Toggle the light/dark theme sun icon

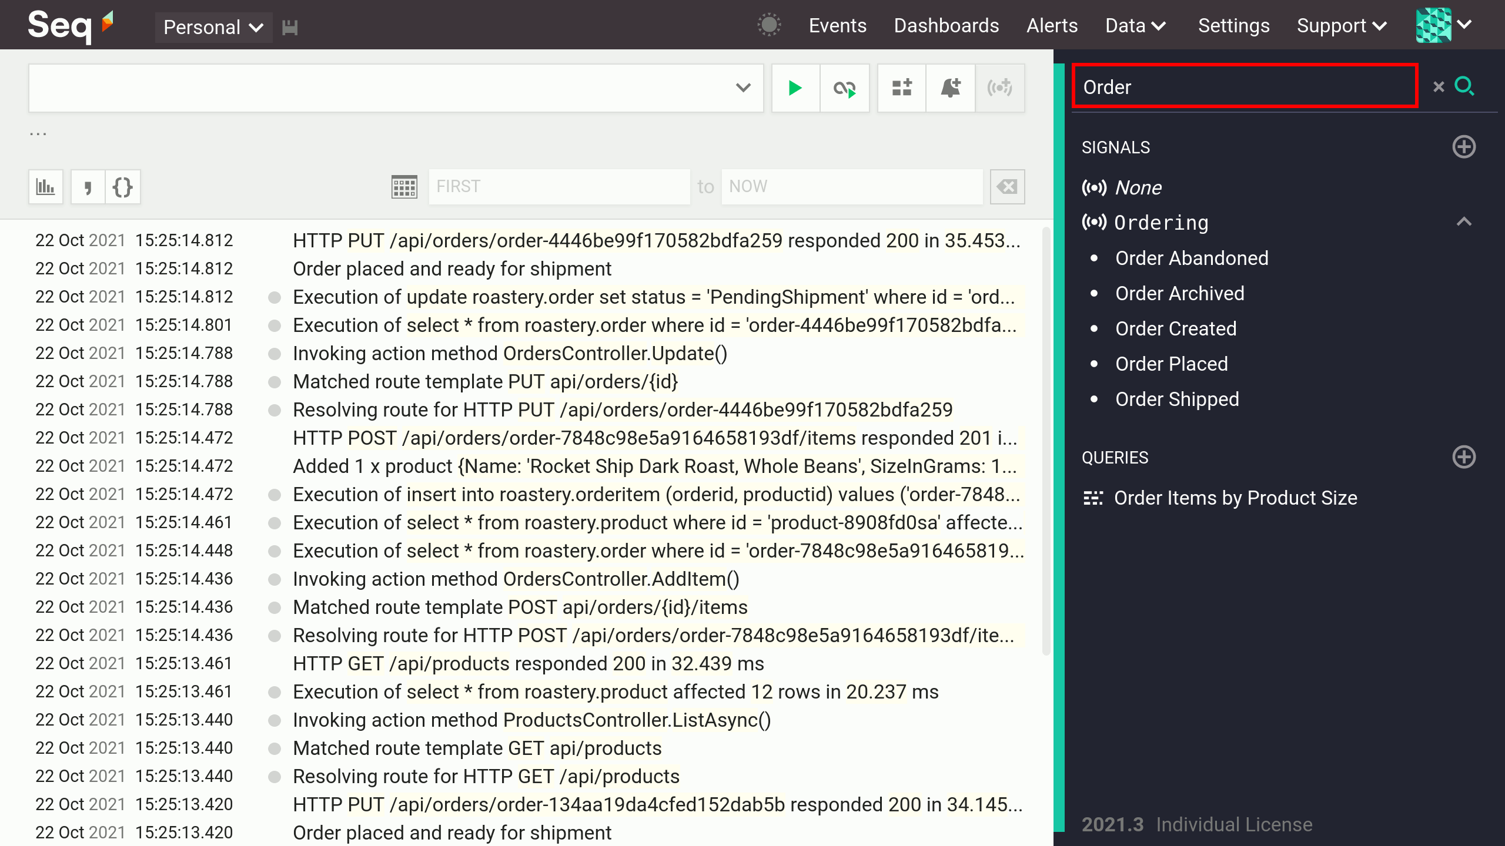[x=769, y=25]
